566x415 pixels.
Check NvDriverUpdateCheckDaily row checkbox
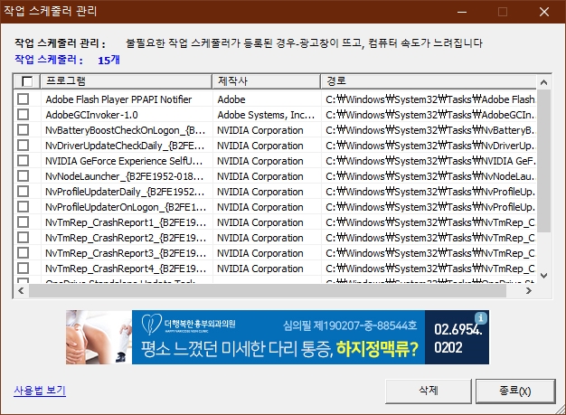[x=24, y=145]
